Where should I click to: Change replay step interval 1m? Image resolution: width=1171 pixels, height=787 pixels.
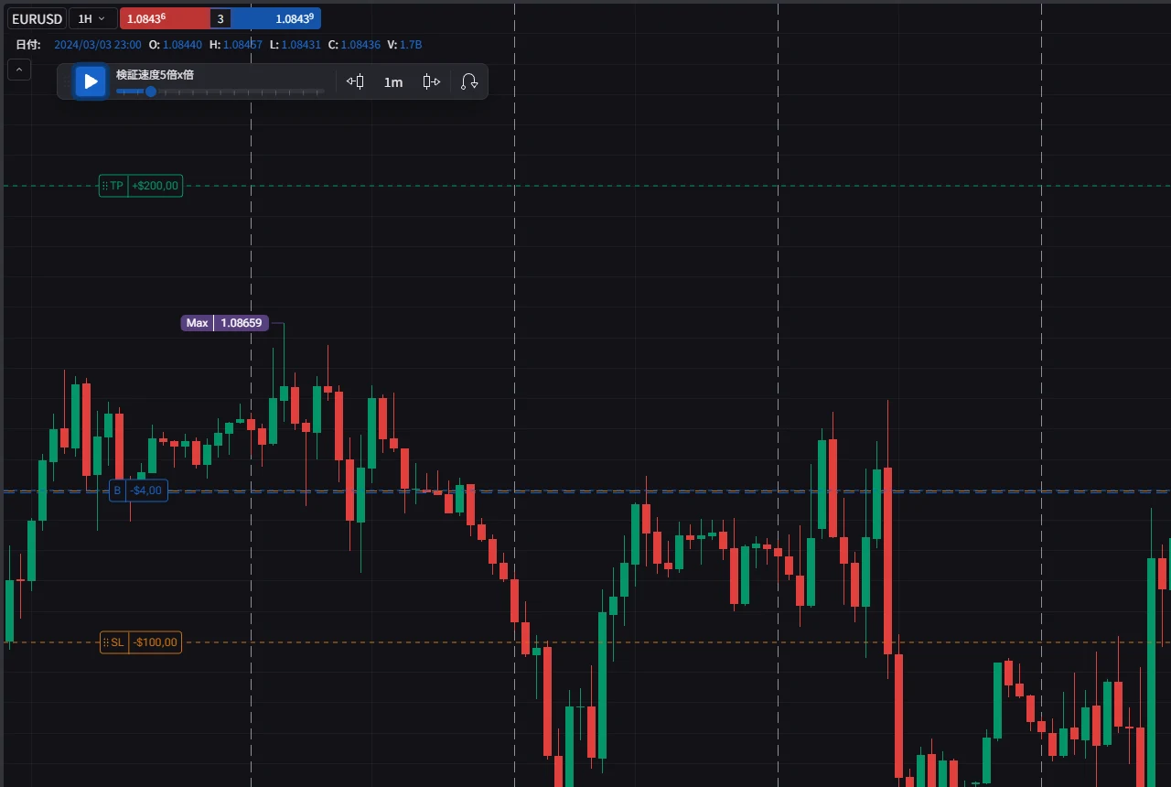(393, 82)
